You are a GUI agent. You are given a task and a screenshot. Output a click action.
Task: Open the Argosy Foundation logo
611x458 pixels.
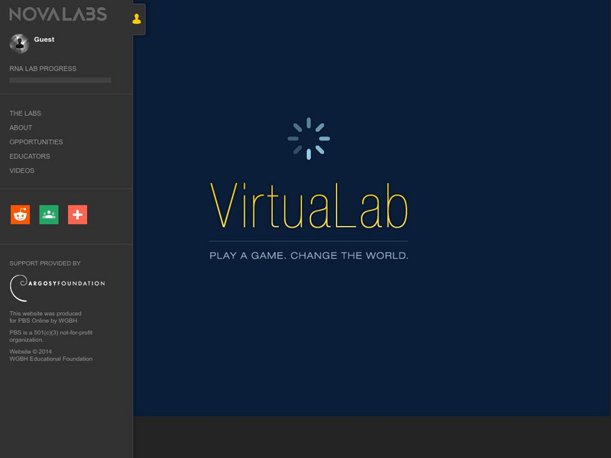click(x=57, y=289)
